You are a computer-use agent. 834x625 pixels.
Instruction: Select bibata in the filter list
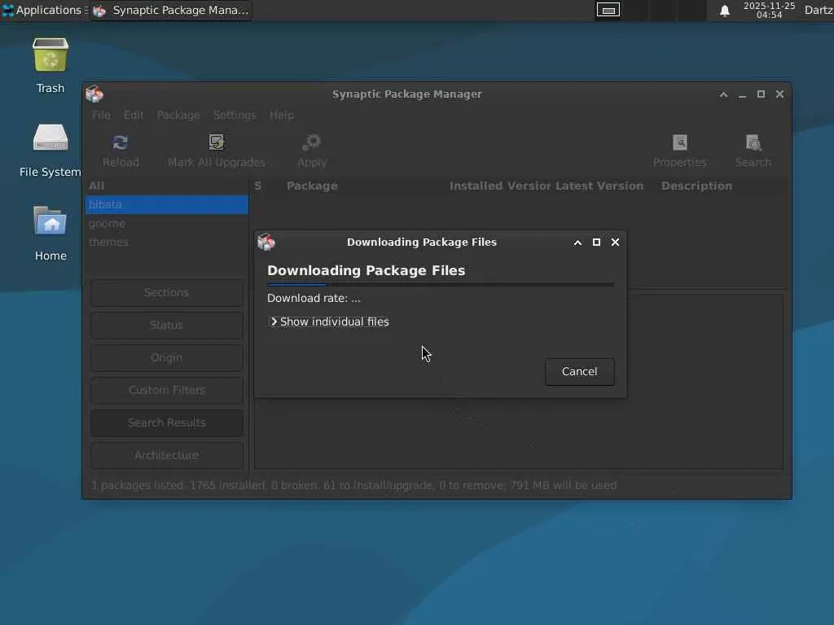(166, 204)
